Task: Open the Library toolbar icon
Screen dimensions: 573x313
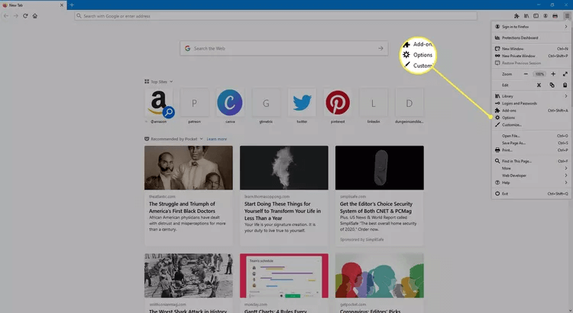Action: coord(526,16)
